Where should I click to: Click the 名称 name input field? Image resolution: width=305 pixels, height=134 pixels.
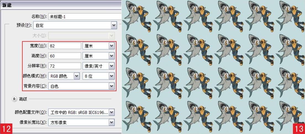pos(85,17)
